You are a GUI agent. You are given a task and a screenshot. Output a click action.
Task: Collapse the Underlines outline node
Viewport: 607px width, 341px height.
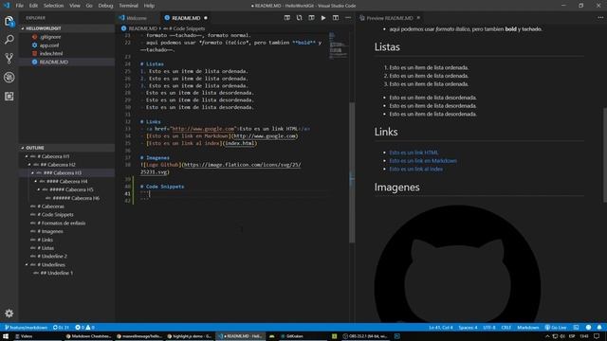pyautogui.click(x=27, y=264)
